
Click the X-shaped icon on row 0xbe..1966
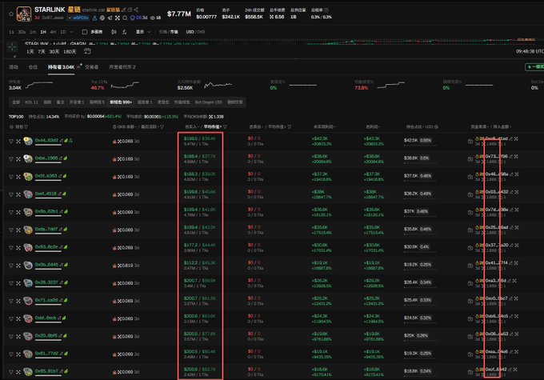[x=18, y=159]
